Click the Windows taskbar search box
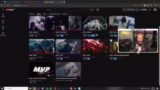160x90 pixels. (x=16, y=88)
